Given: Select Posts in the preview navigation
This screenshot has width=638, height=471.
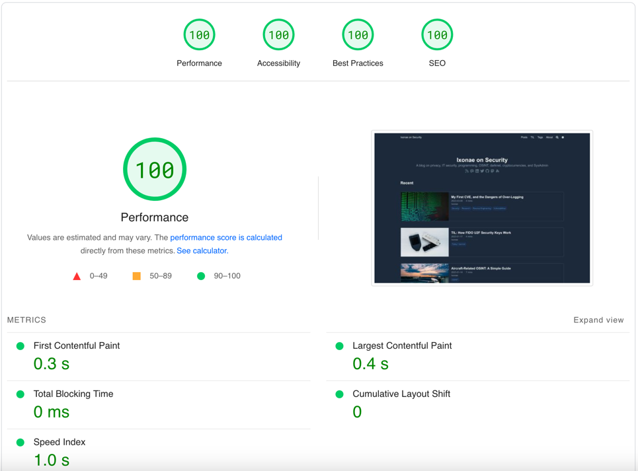Looking at the screenshot, I should [x=523, y=137].
